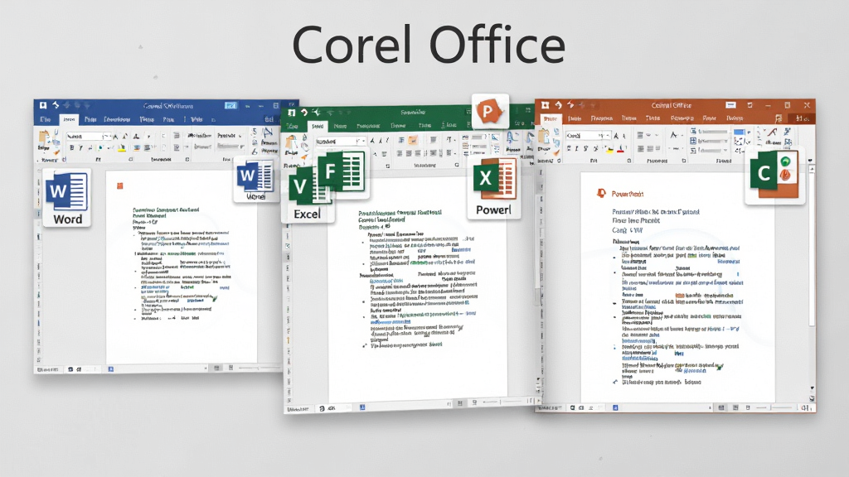This screenshot has width=849, height=477.
Task: Click the user account icon in orange window ribbon
Action: 779,118
